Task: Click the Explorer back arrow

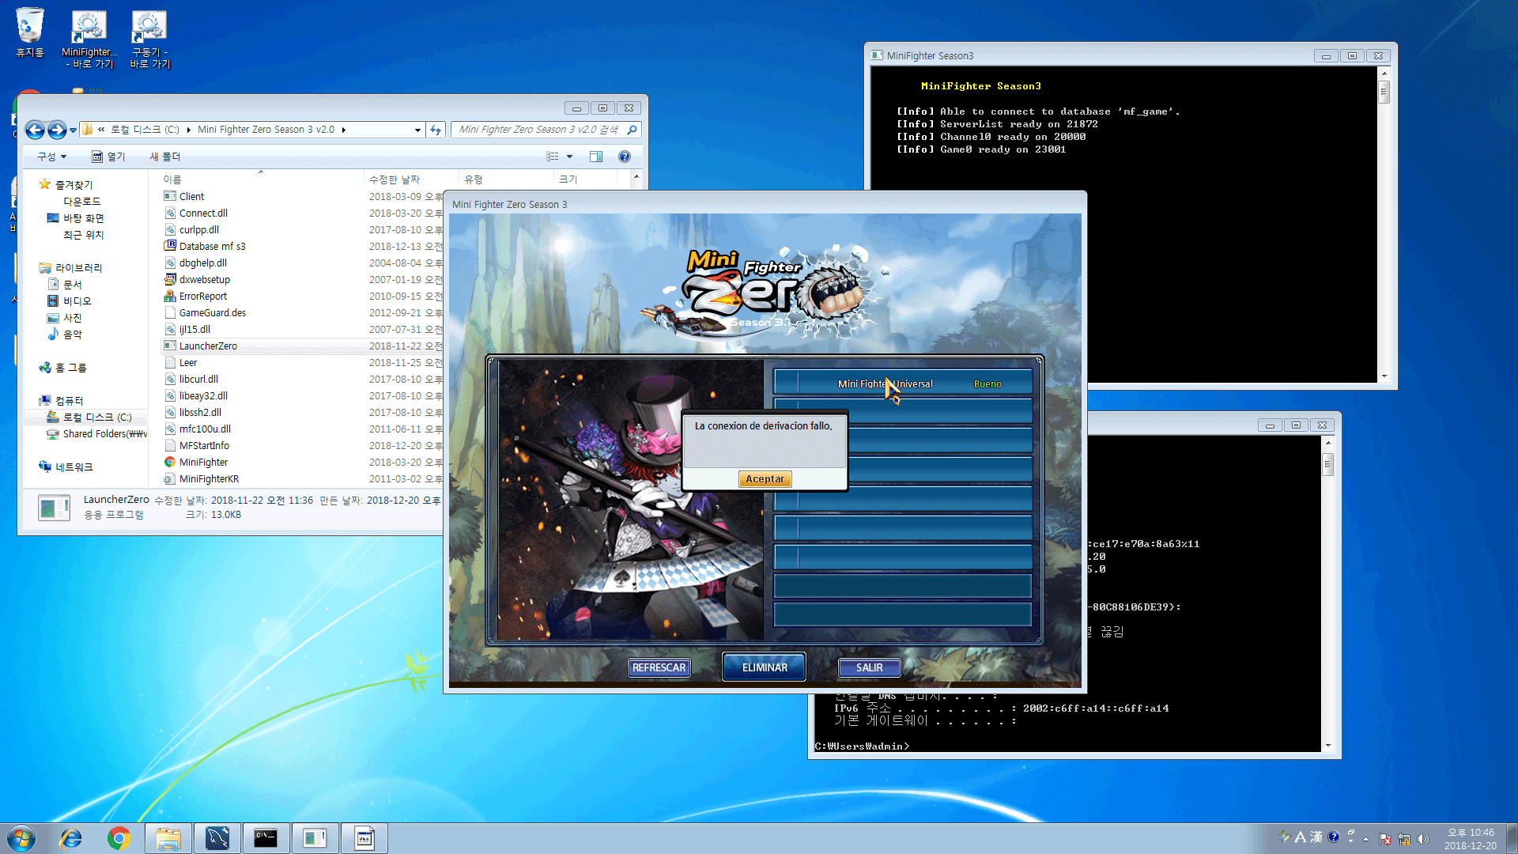Action: point(35,130)
